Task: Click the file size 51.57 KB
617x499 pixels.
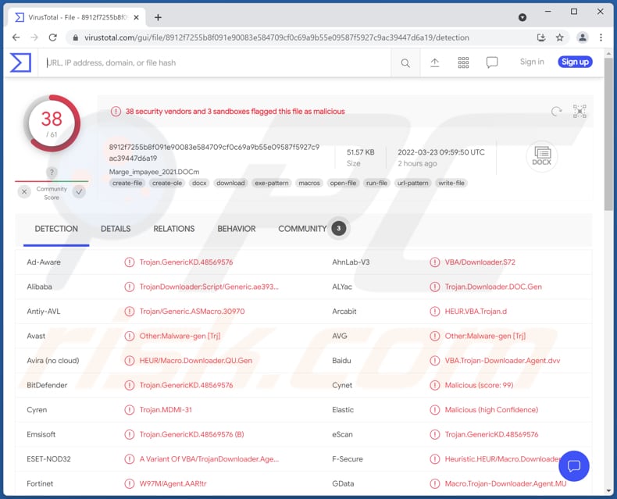Action: click(361, 152)
